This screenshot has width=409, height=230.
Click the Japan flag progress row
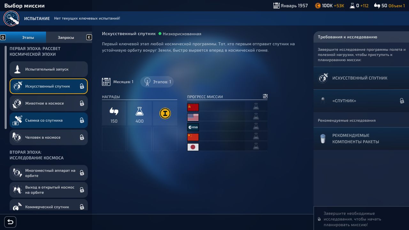[193, 147]
